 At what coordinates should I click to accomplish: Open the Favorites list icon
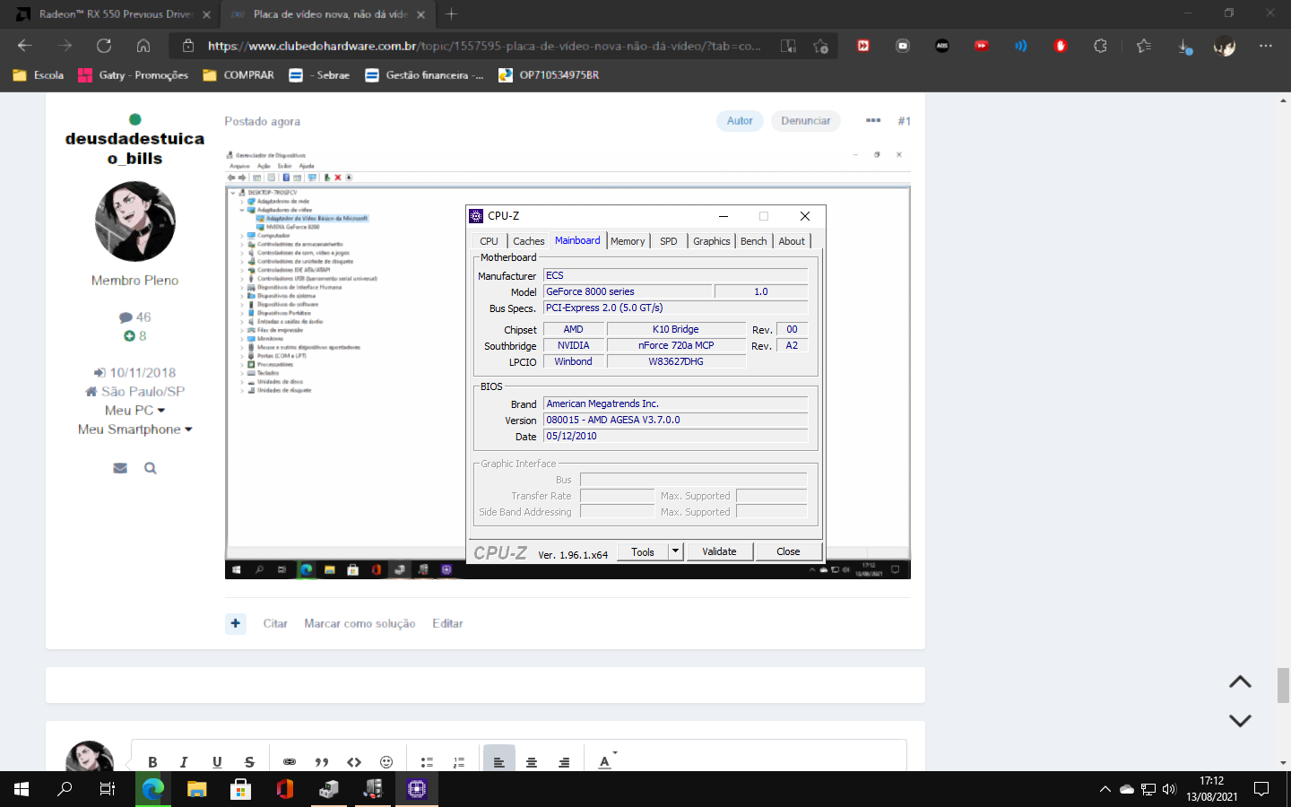tap(1144, 46)
